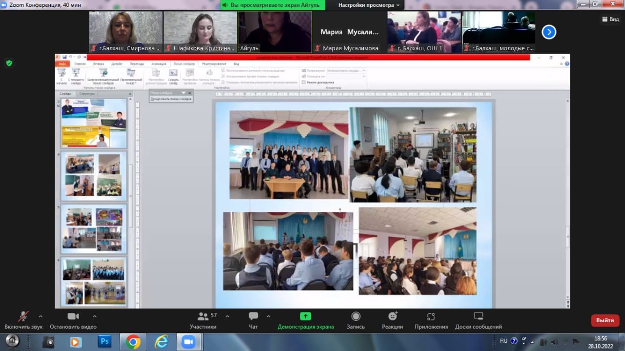625x351 pixels.
Task: Show next participants with the blue arrow
Action: click(549, 32)
